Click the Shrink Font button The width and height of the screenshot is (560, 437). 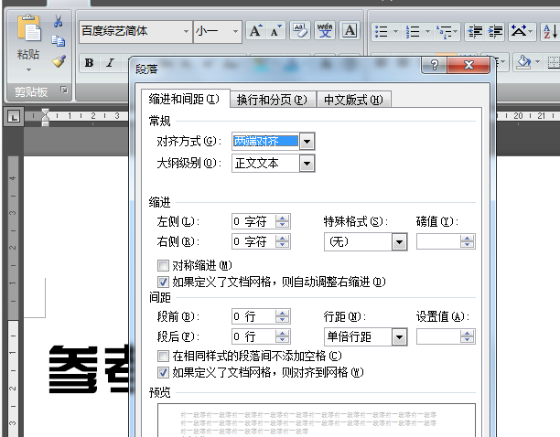pyautogui.click(x=275, y=31)
